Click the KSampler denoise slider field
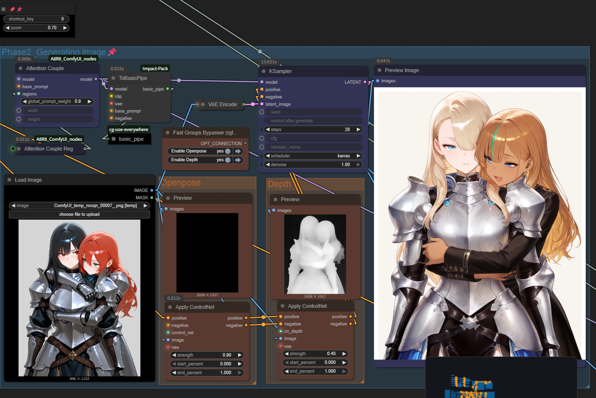The image size is (596, 398). (x=312, y=165)
